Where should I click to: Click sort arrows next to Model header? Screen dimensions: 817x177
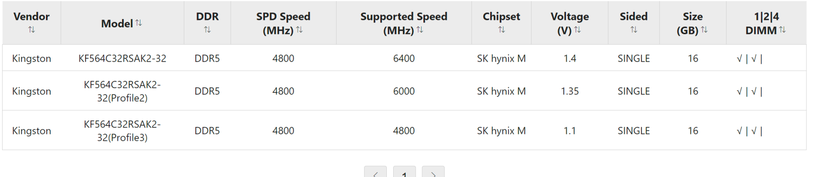[x=139, y=23]
